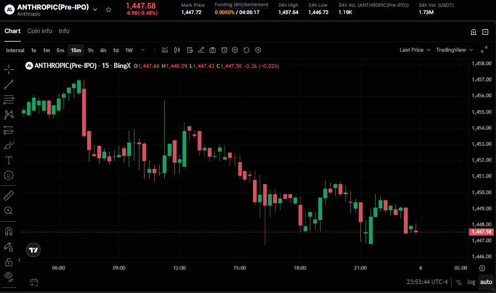Select the 1h interval

[91, 50]
